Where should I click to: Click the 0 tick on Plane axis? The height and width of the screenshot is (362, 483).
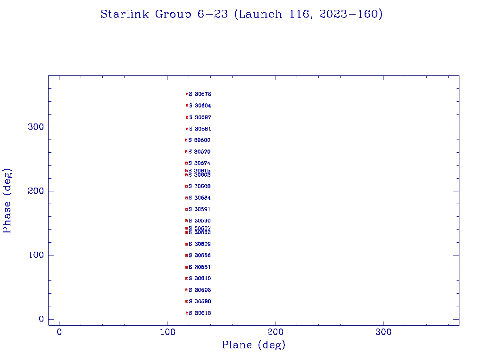59,332
